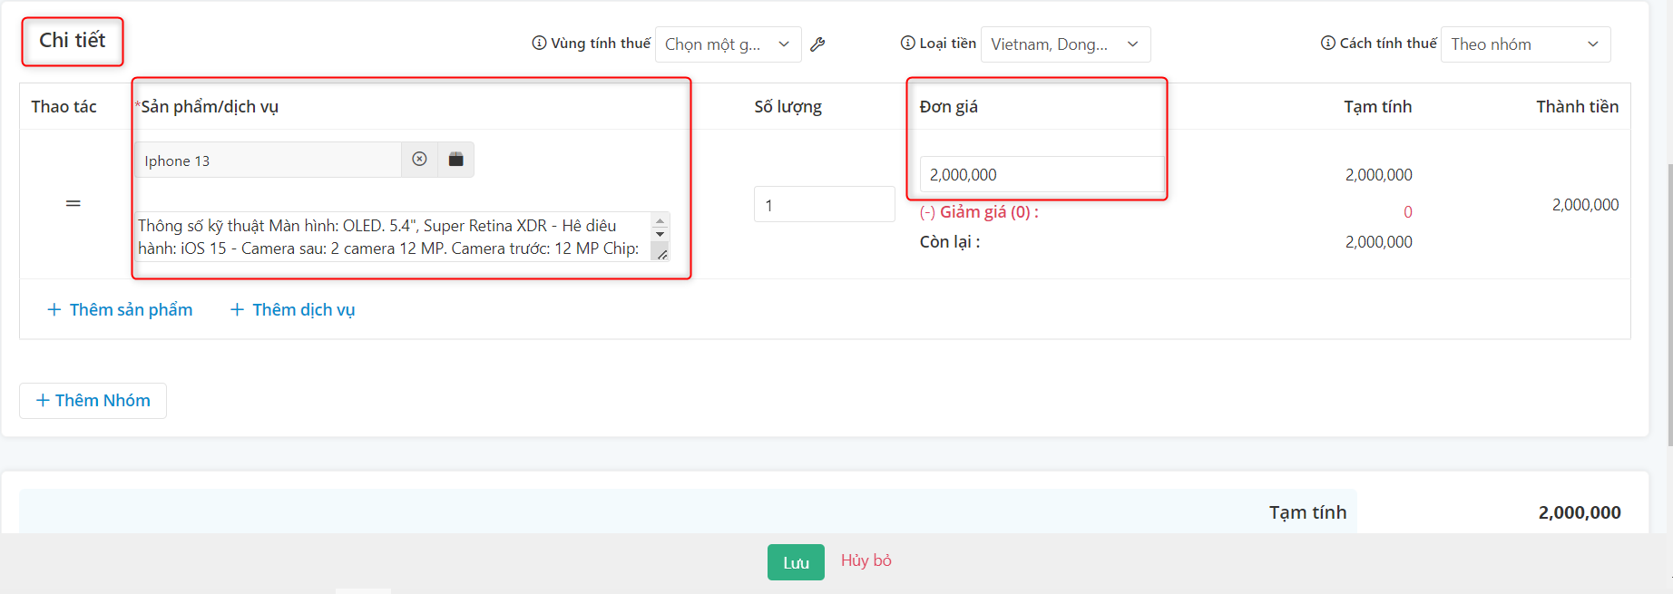This screenshot has width=1673, height=594.
Task: Cancel using the Hủy bỏ link
Action: [x=866, y=560]
